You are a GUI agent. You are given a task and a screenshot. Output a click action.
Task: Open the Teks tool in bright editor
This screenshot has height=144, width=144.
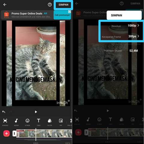pos(39,122)
